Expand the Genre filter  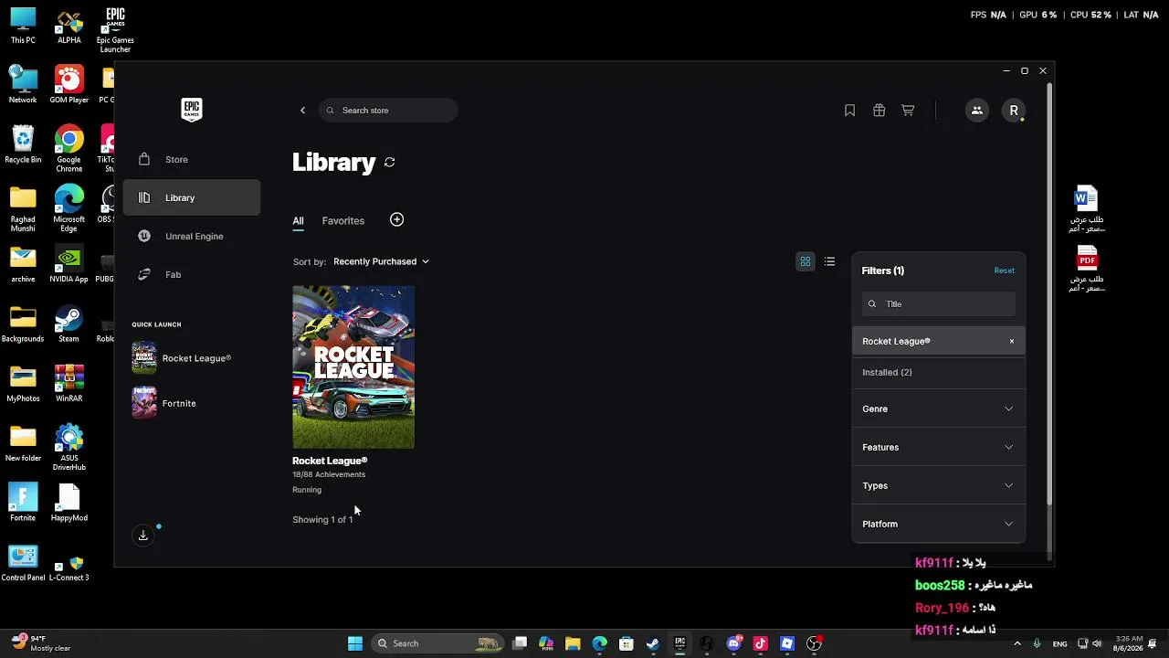939,409
